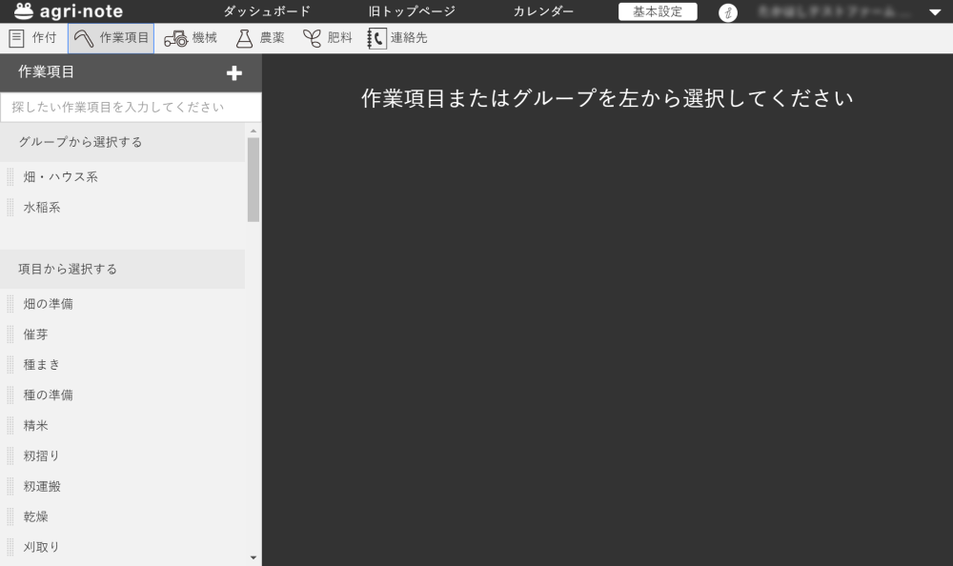Select the 作業項目 hoe icon tab

[84, 38]
